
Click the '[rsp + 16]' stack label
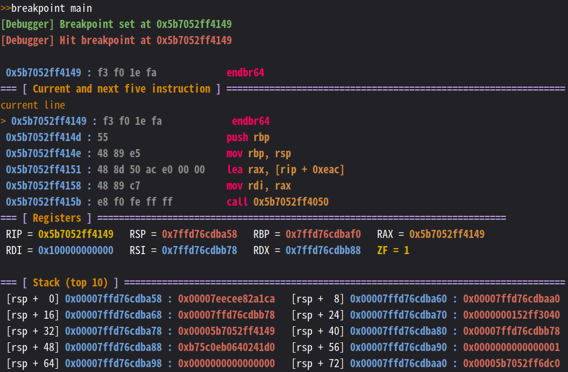point(33,315)
